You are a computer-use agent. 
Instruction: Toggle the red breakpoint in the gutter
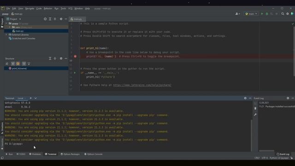click(75, 56)
